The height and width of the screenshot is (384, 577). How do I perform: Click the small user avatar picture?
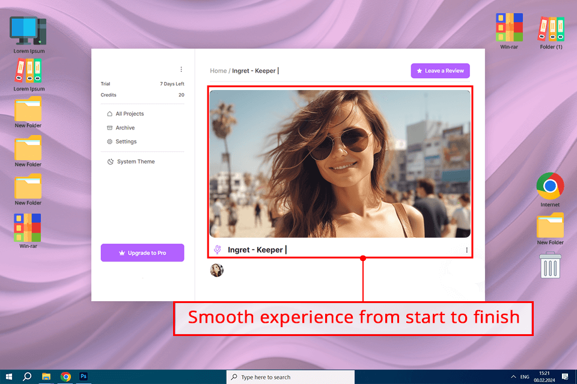(217, 270)
